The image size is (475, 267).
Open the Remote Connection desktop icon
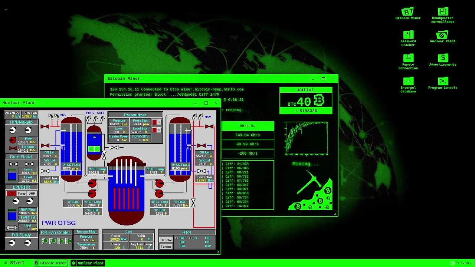click(408, 62)
